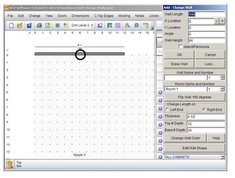Select the Right End radio button
This screenshot has height=178, width=235.
pyautogui.click(x=204, y=110)
